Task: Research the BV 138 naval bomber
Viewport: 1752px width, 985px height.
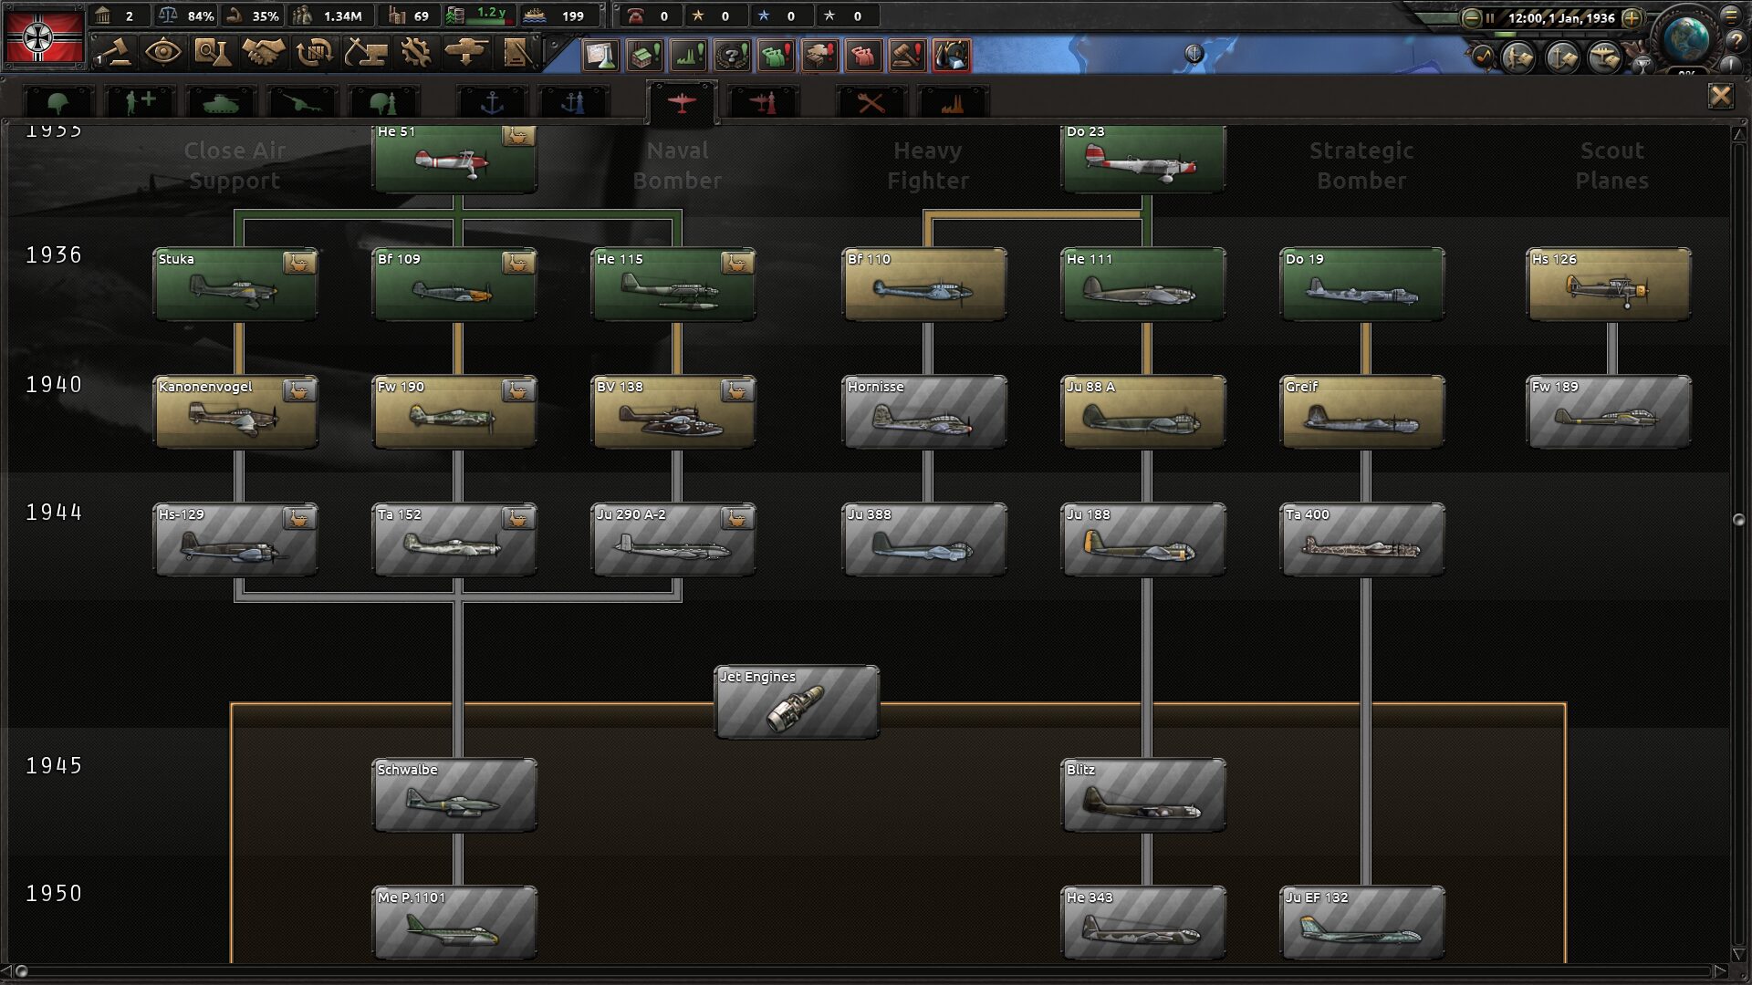Action: [x=673, y=411]
